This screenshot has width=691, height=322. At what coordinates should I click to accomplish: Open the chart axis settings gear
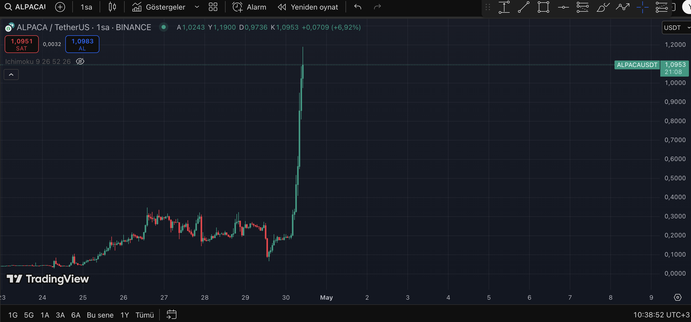[x=677, y=297]
